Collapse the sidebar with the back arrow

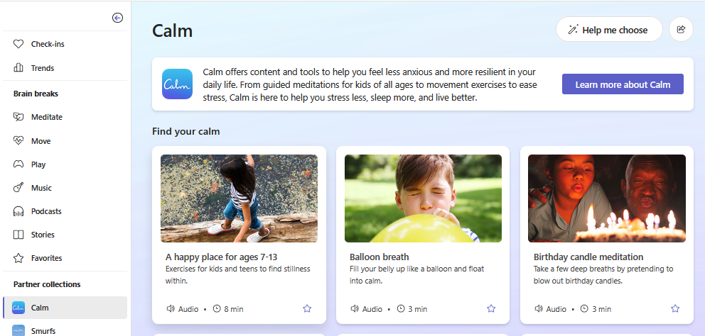118,18
